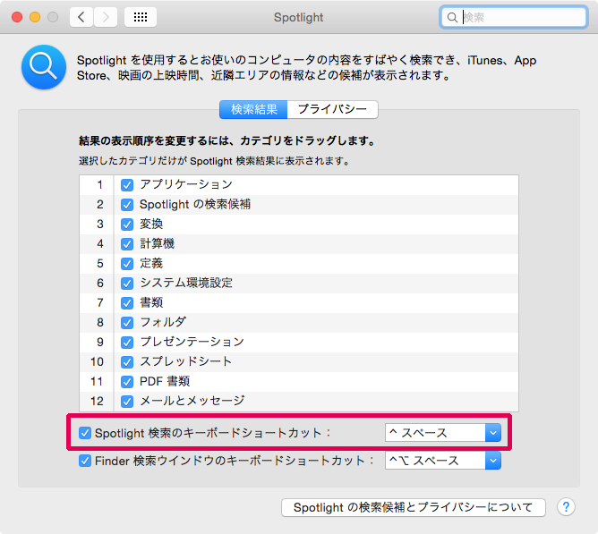Viewport: 598px width, 534px height.
Task: Disable Spotlight 検索のキーボードショートカット checkbox
Action: (x=85, y=433)
